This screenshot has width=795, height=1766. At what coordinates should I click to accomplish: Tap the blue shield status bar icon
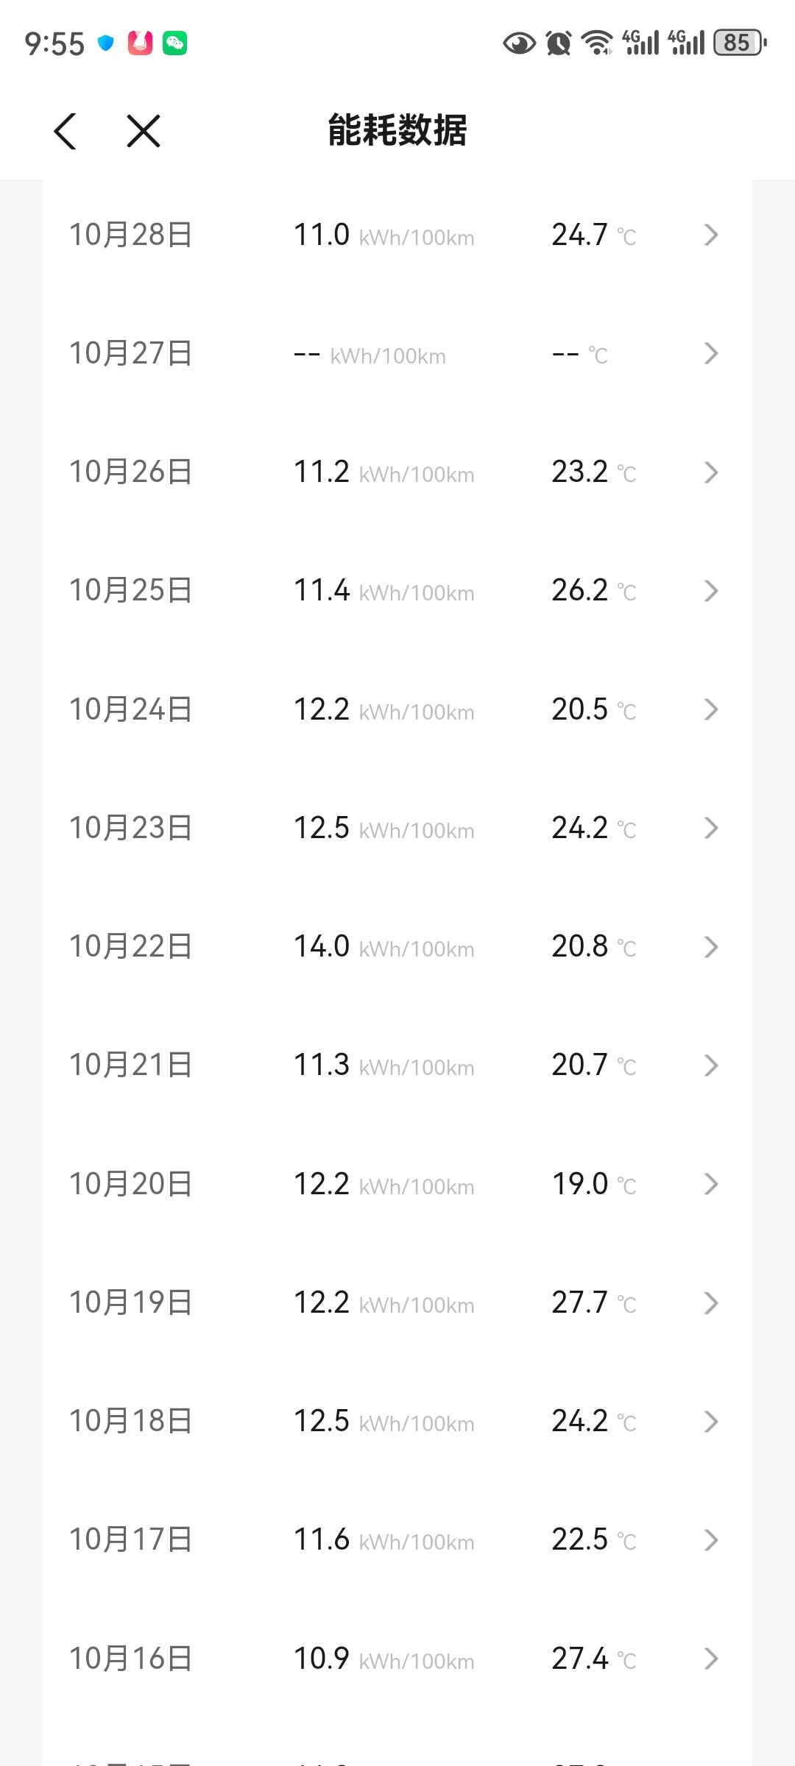pyautogui.click(x=106, y=43)
